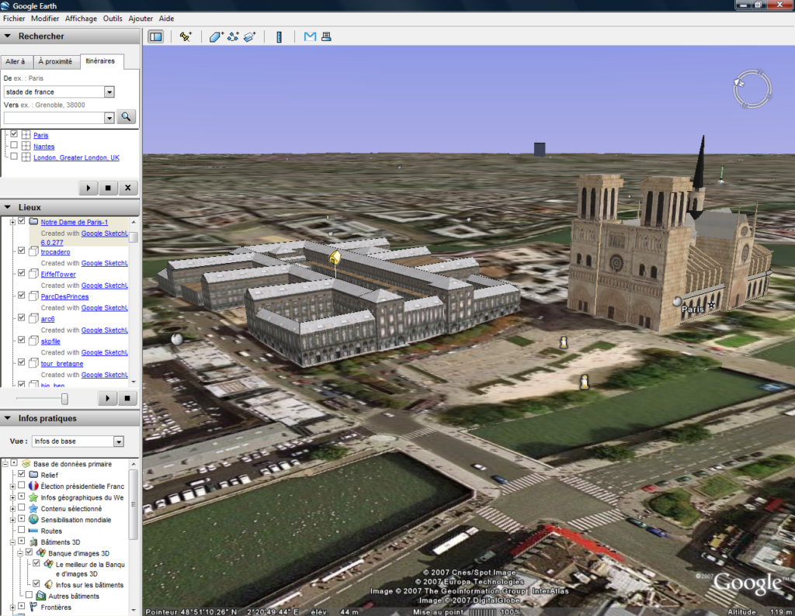Screen dimensions: 795x616
Task: Collapse the Lieux panel
Action: 8,207
